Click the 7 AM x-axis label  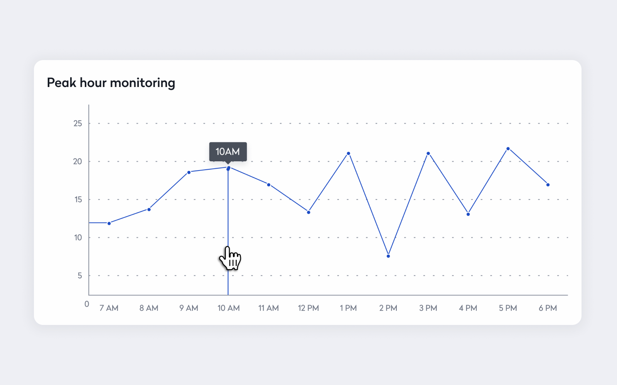[109, 308]
